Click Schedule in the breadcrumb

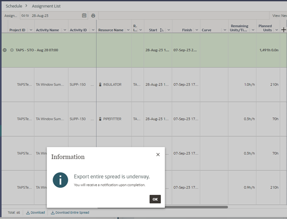14,6
